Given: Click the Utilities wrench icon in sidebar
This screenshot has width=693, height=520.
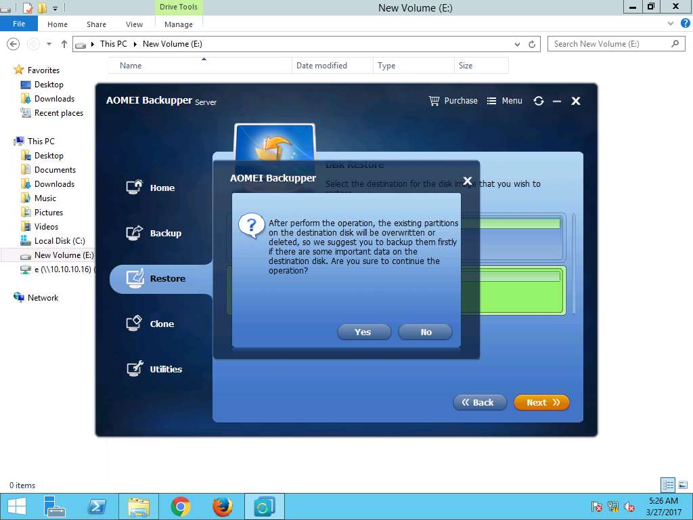Looking at the screenshot, I should (x=135, y=368).
